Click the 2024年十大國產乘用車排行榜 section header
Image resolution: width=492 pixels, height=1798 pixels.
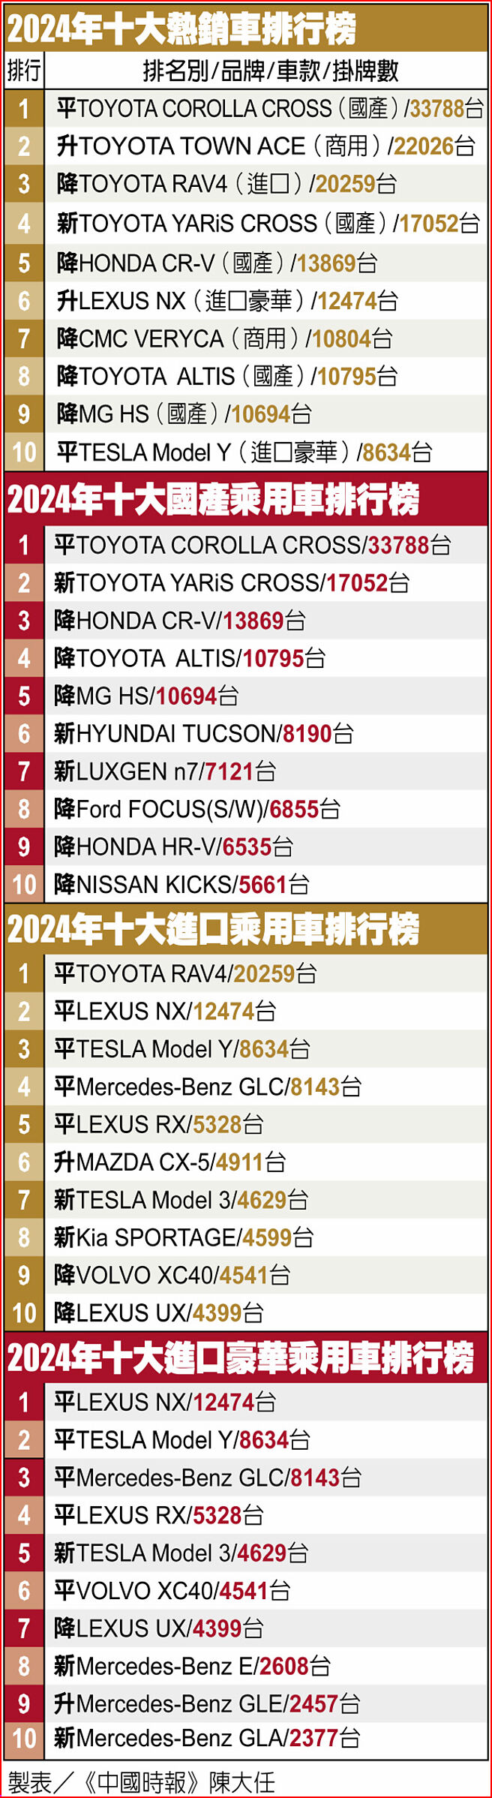pyautogui.click(x=214, y=500)
